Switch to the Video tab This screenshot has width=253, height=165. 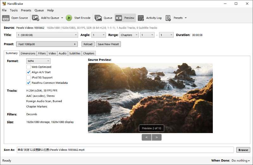pyautogui.click(x=52, y=53)
